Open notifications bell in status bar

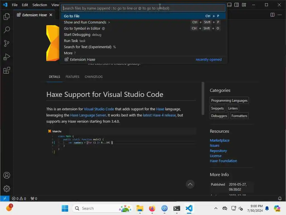pyautogui.click(x=280, y=198)
